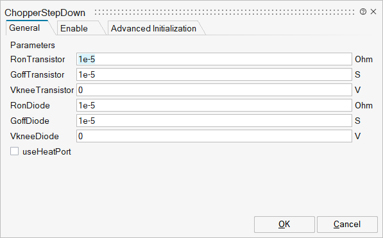Switch to the General tab
383x238 pixels.
[x=24, y=28]
